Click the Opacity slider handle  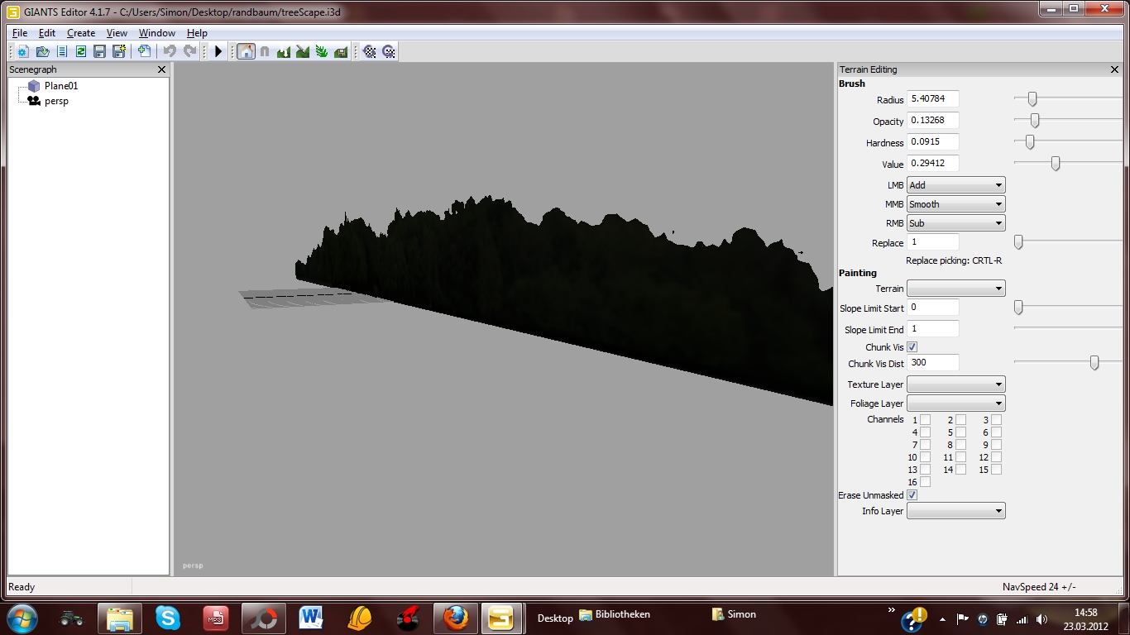[1035, 121]
